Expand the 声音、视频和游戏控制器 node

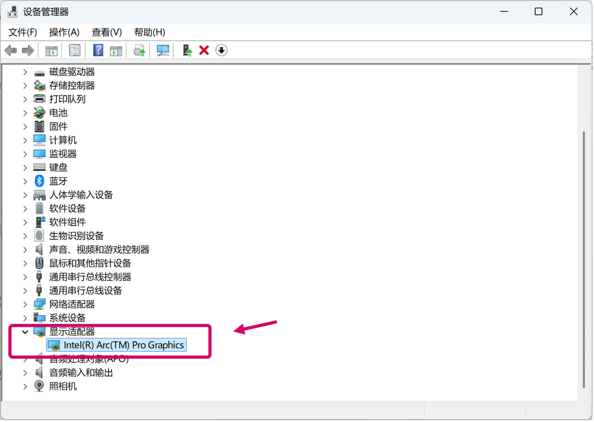(25, 250)
